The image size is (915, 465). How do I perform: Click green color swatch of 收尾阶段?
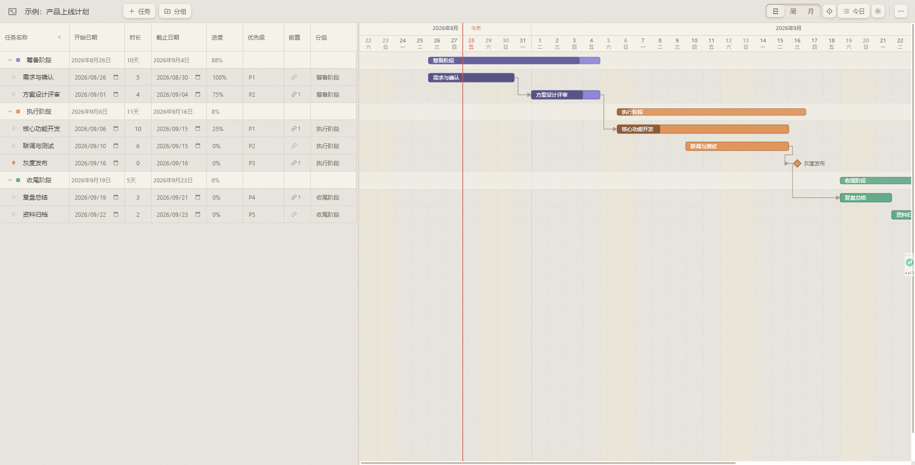(18, 180)
